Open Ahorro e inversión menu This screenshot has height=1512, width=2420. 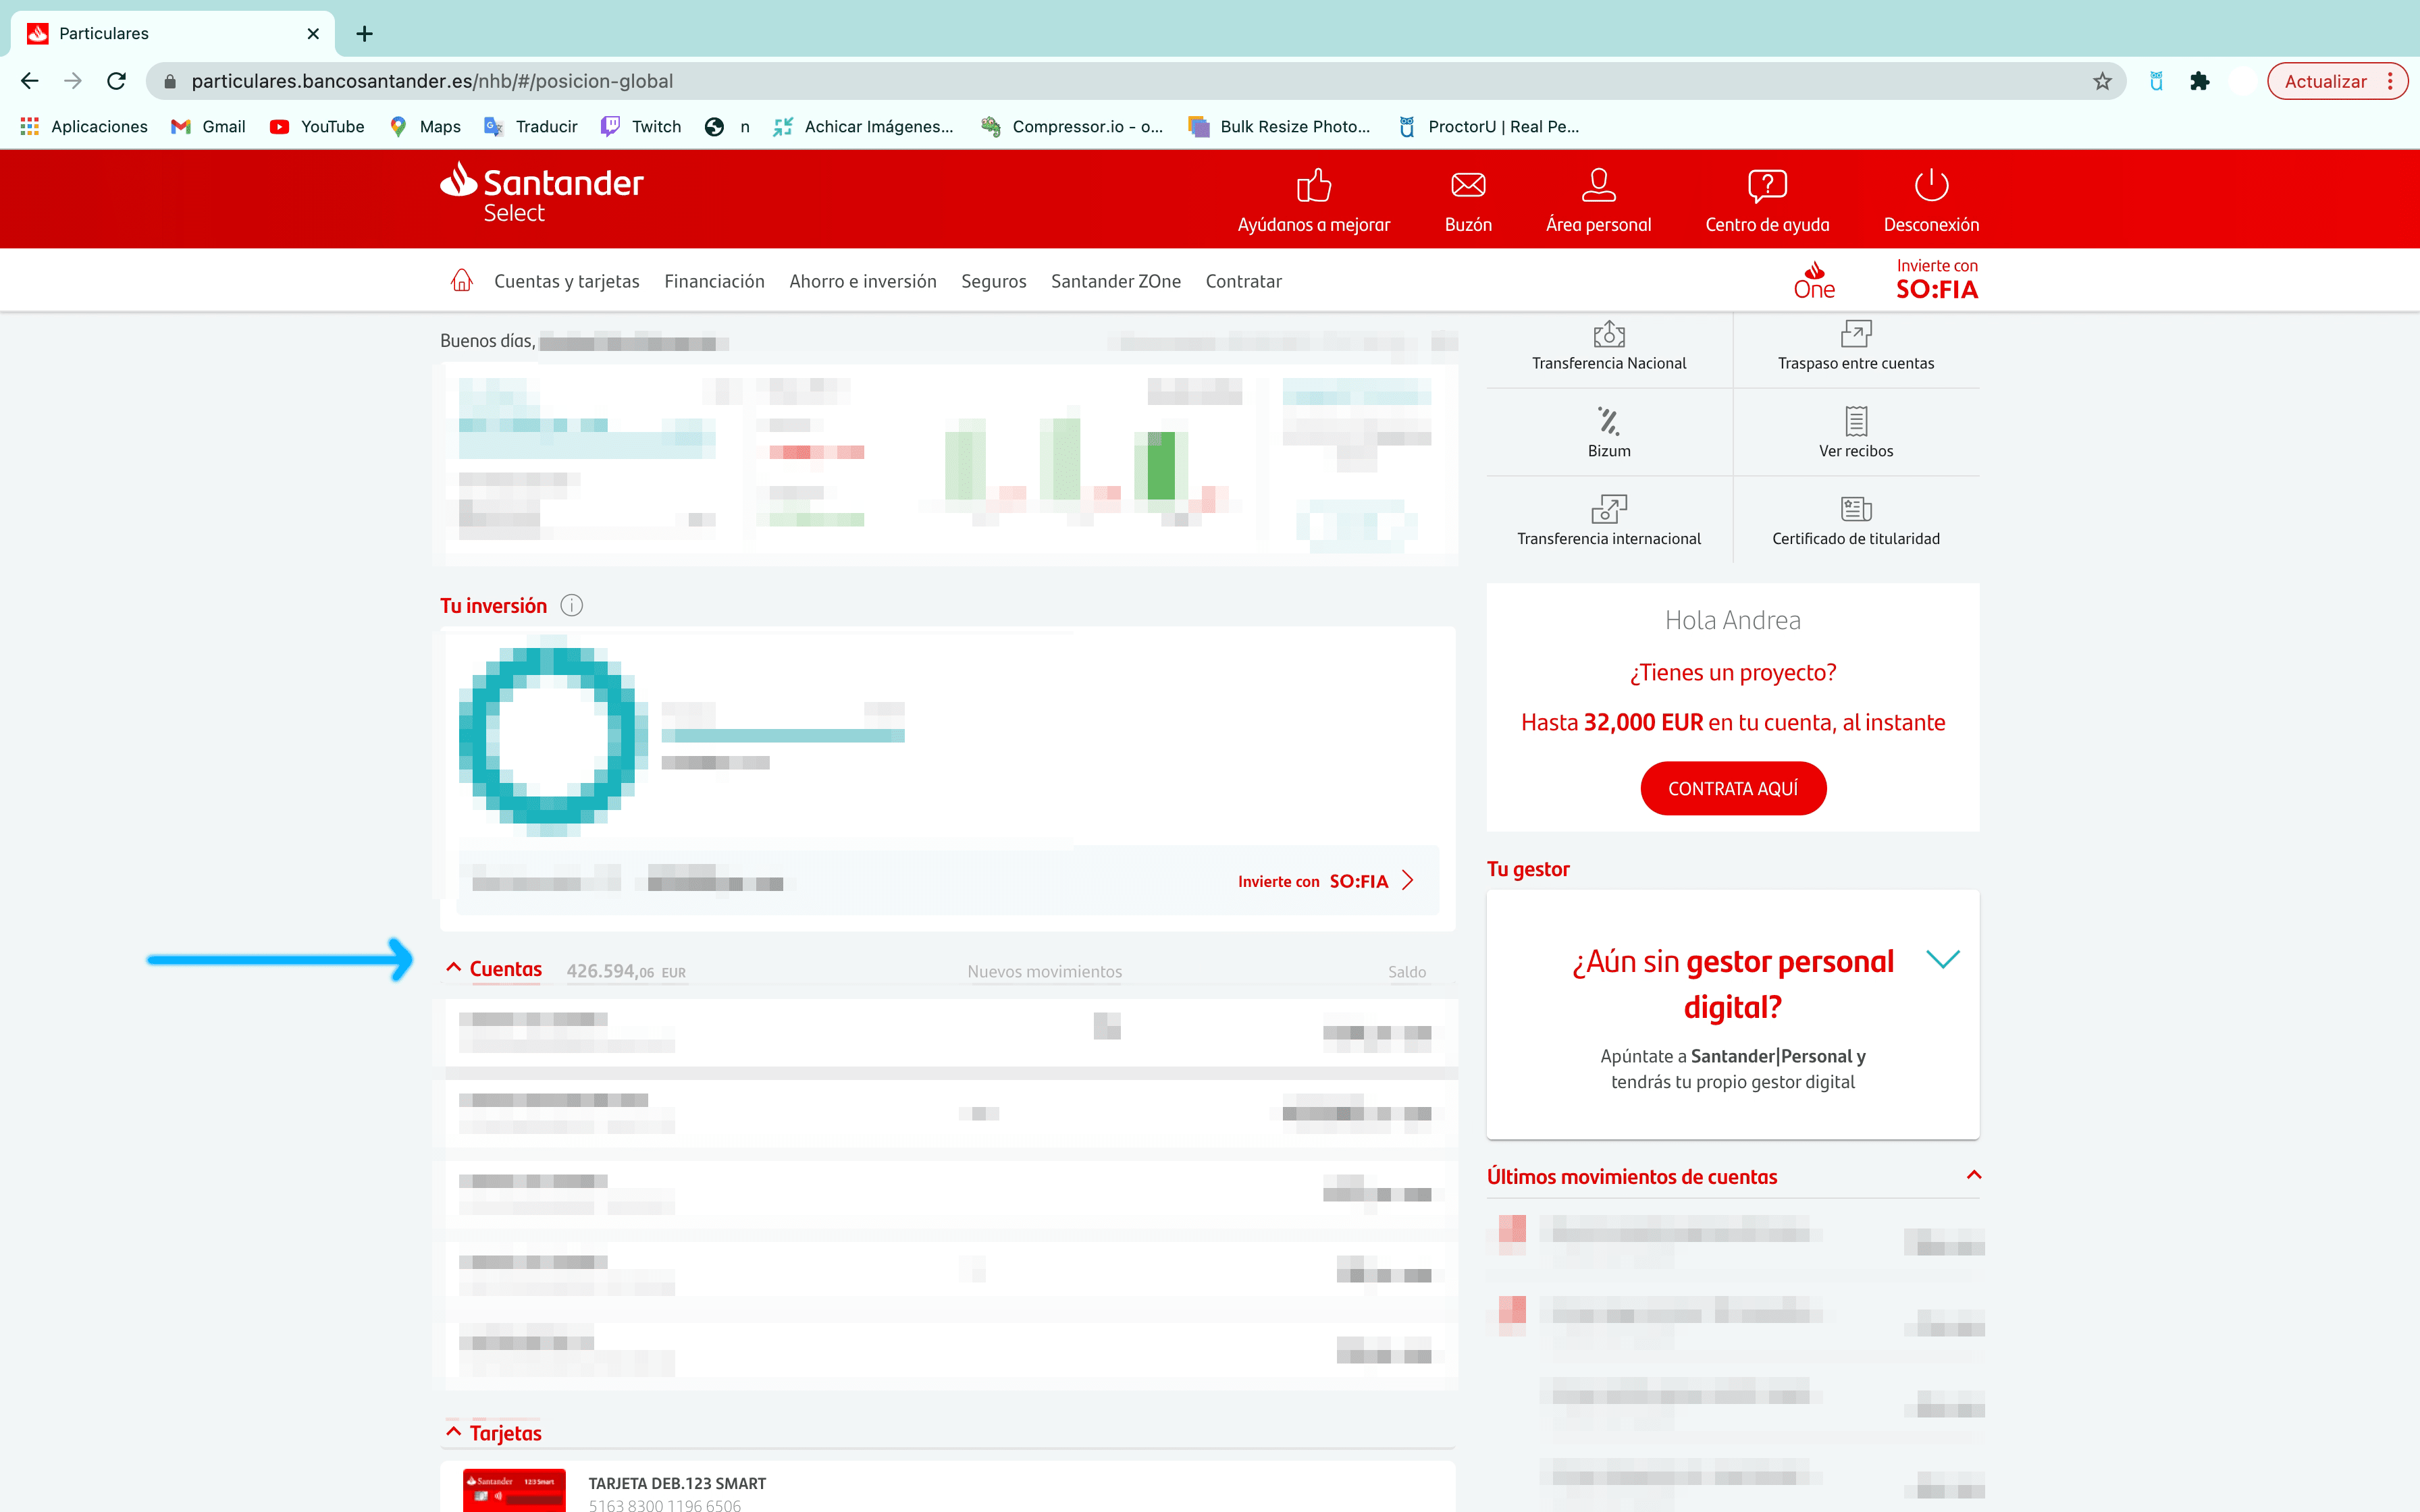tap(863, 281)
